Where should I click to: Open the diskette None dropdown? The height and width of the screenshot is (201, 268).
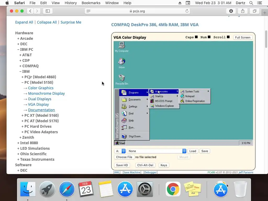coord(157,151)
